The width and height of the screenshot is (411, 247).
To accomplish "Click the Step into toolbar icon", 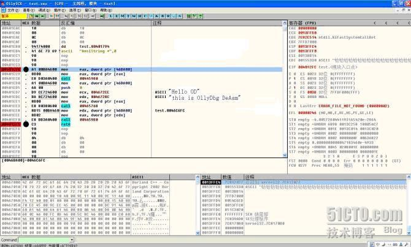I will [x=67, y=16].
